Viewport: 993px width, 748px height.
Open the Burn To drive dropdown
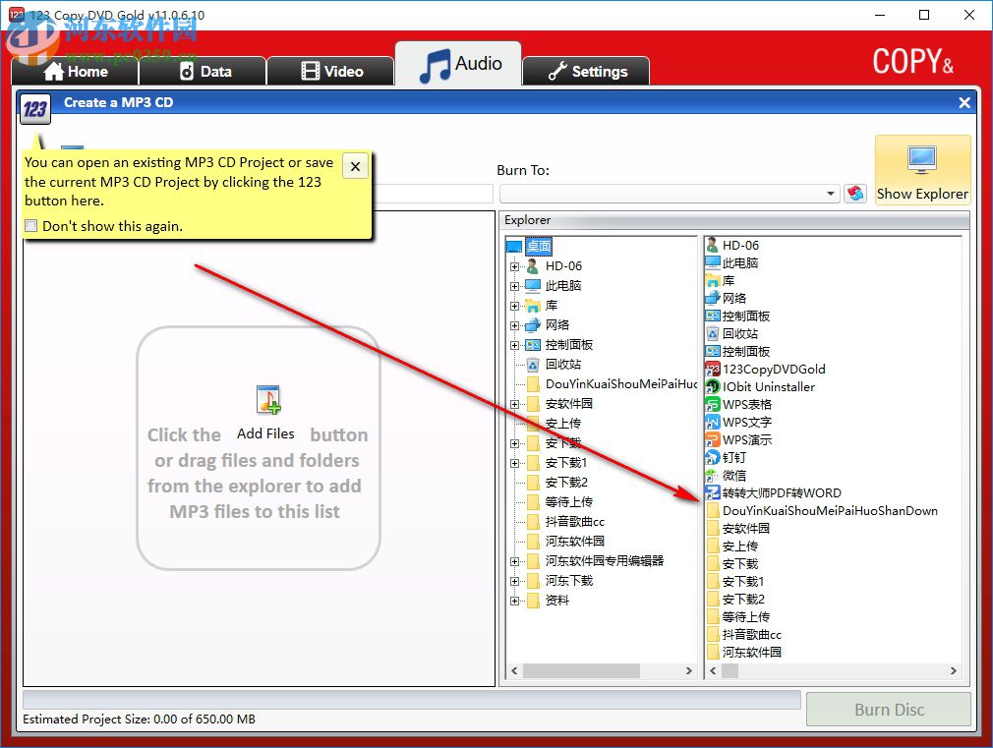[830, 194]
